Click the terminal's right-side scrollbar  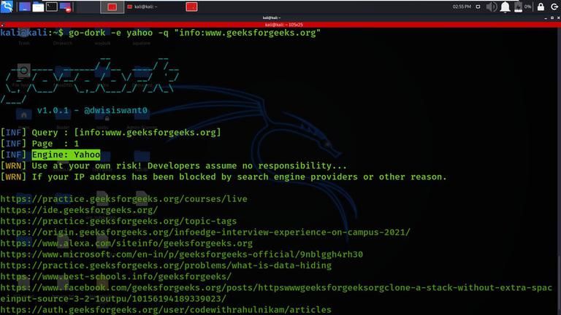[x=559, y=171]
